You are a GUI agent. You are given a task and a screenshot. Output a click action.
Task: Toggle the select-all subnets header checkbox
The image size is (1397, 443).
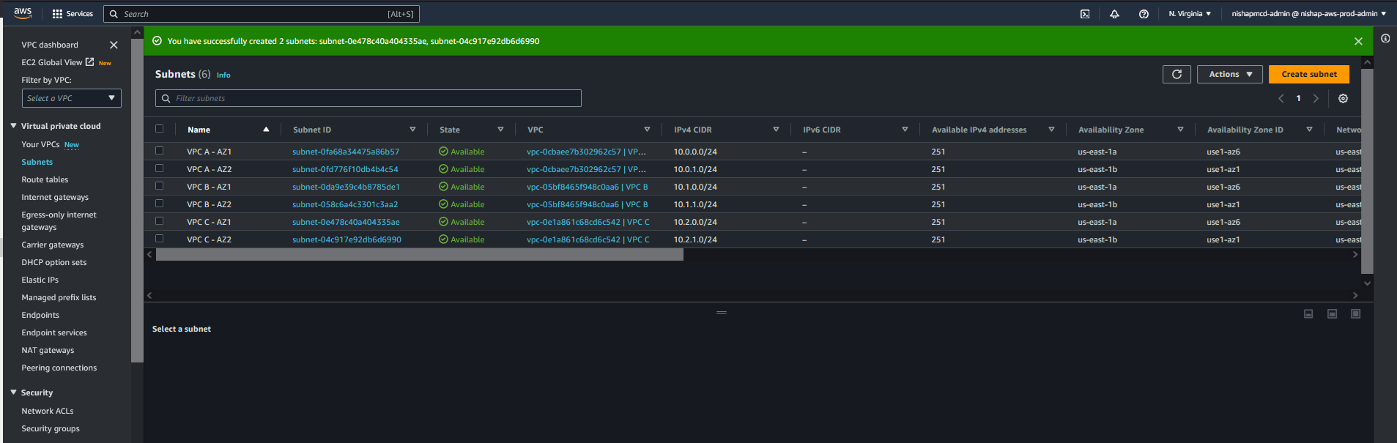pos(159,129)
